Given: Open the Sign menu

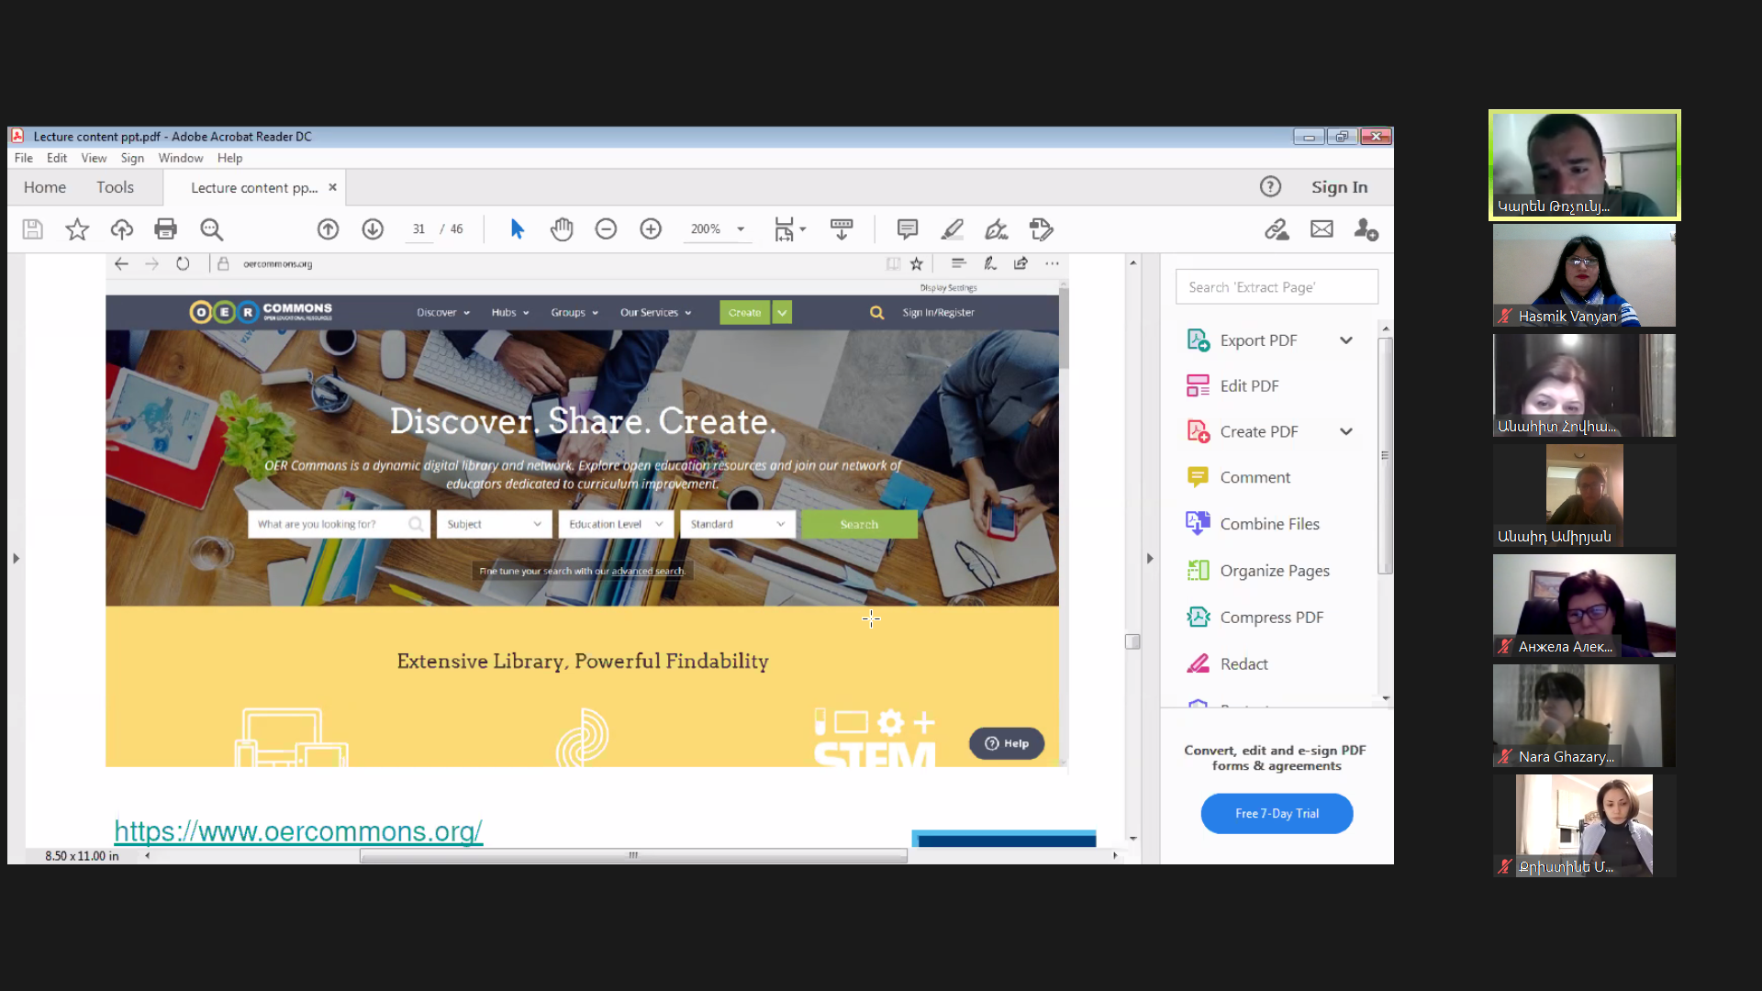Looking at the screenshot, I should (x=132, y=158).
